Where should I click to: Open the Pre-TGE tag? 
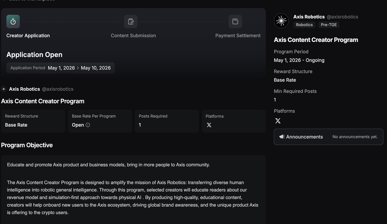point(329,25)
